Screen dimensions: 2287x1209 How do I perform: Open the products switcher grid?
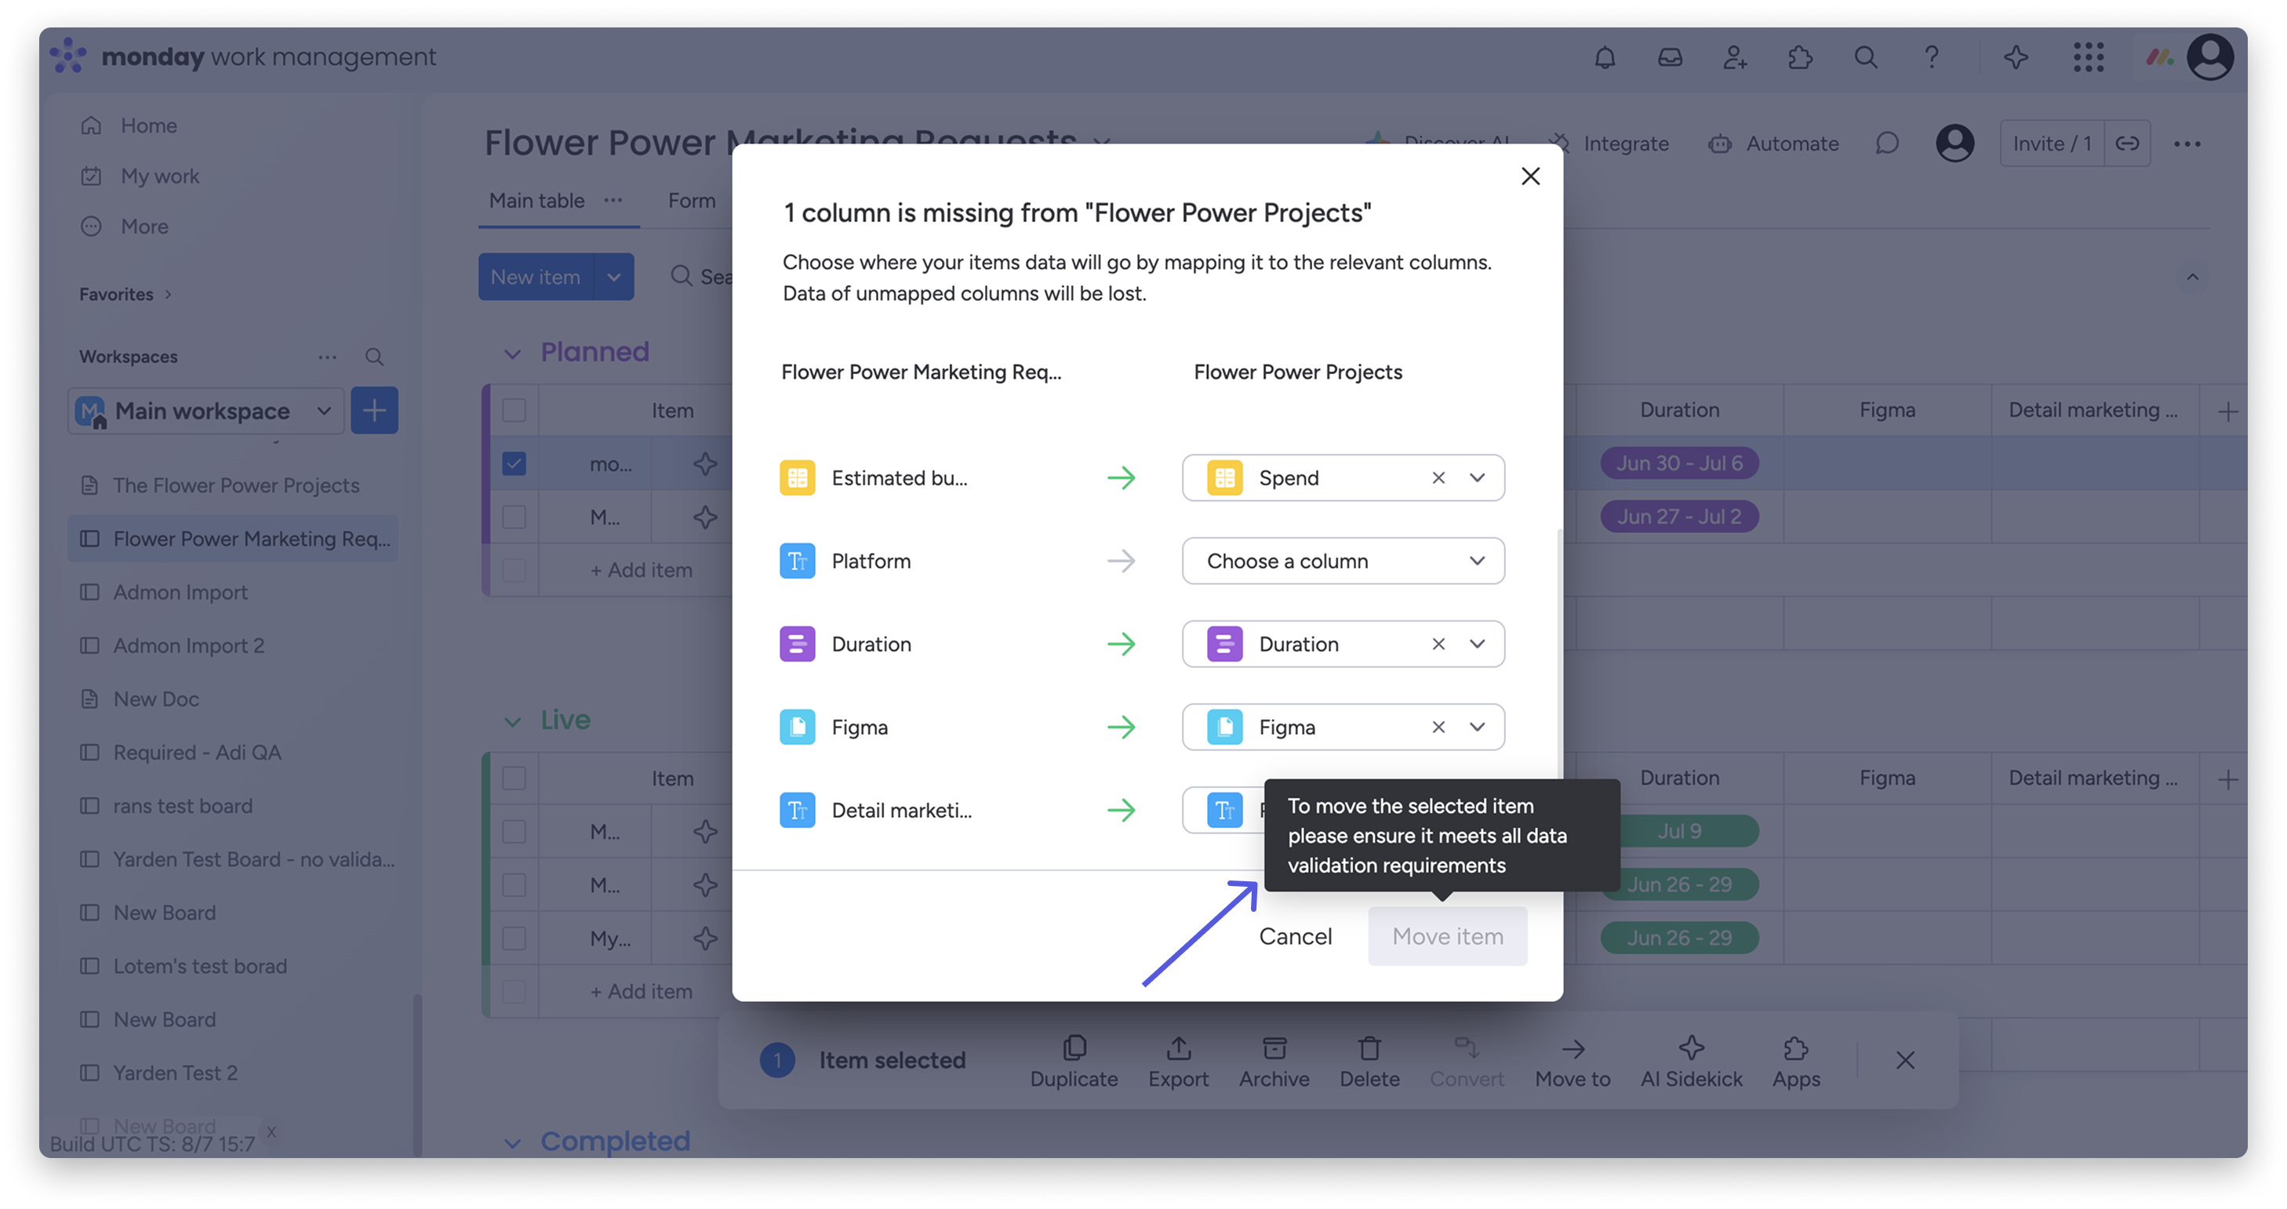[x=2088, y=58]
